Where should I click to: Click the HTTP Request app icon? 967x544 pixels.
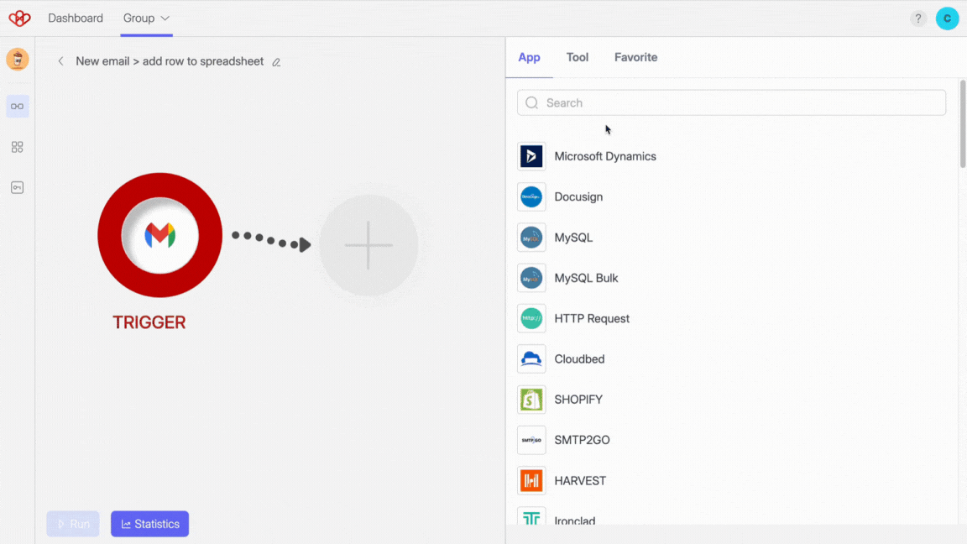531,319
